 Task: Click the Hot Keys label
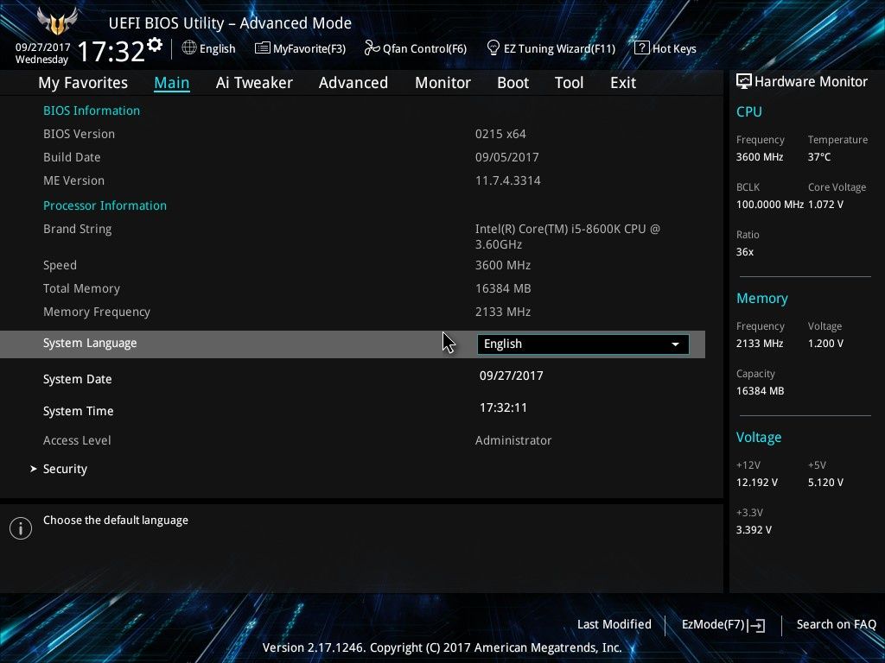[x=674, y=48]
